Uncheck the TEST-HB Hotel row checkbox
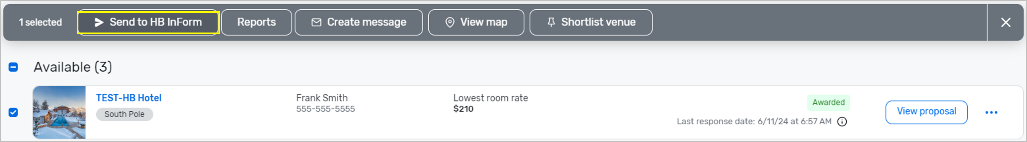Image resolution: width=1027 pixels, height=142 pixels. coord(13,112)
